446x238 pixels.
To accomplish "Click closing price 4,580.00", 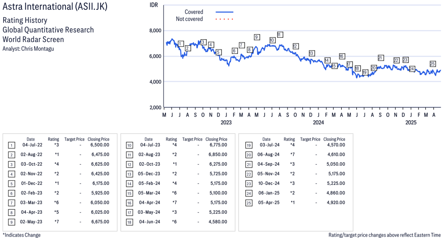I will (218, 222).
